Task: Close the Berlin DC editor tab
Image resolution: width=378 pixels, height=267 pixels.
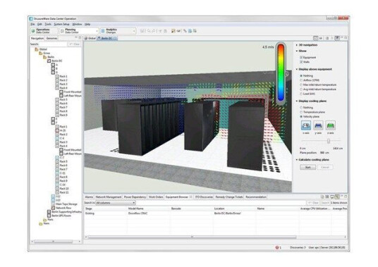Action: pyautogui.click(x=116, y=38)
